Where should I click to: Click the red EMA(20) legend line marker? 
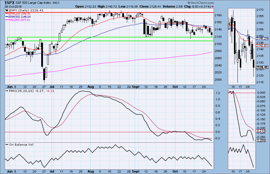point(7,13)
